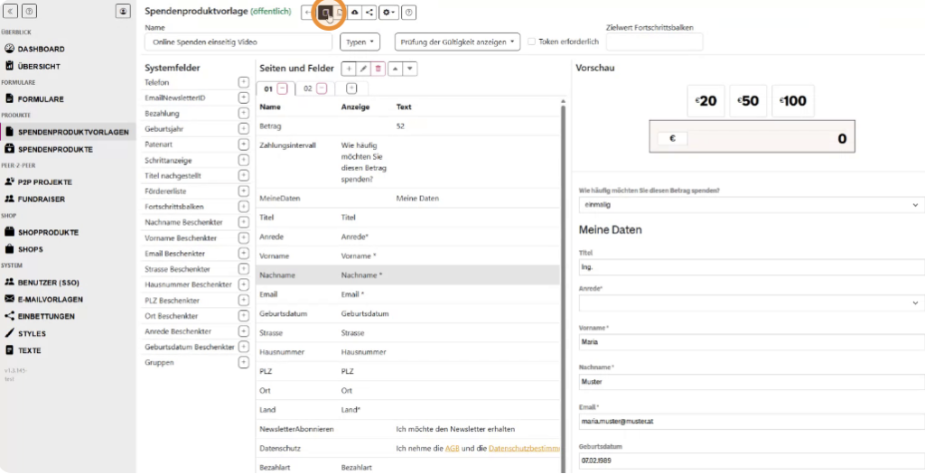Open Spendenprodukte in the sidebar

[x=55, y=149]
